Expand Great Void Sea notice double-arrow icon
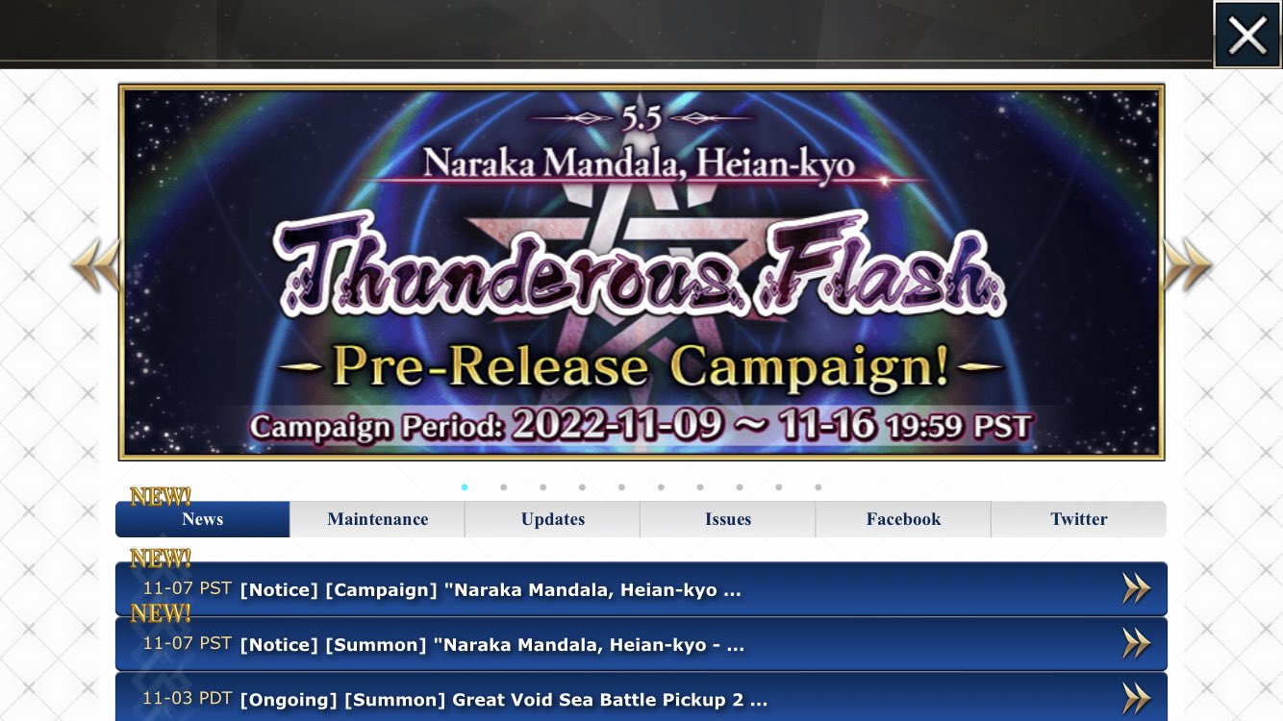1283x721 pixels. click(1136, 698)
